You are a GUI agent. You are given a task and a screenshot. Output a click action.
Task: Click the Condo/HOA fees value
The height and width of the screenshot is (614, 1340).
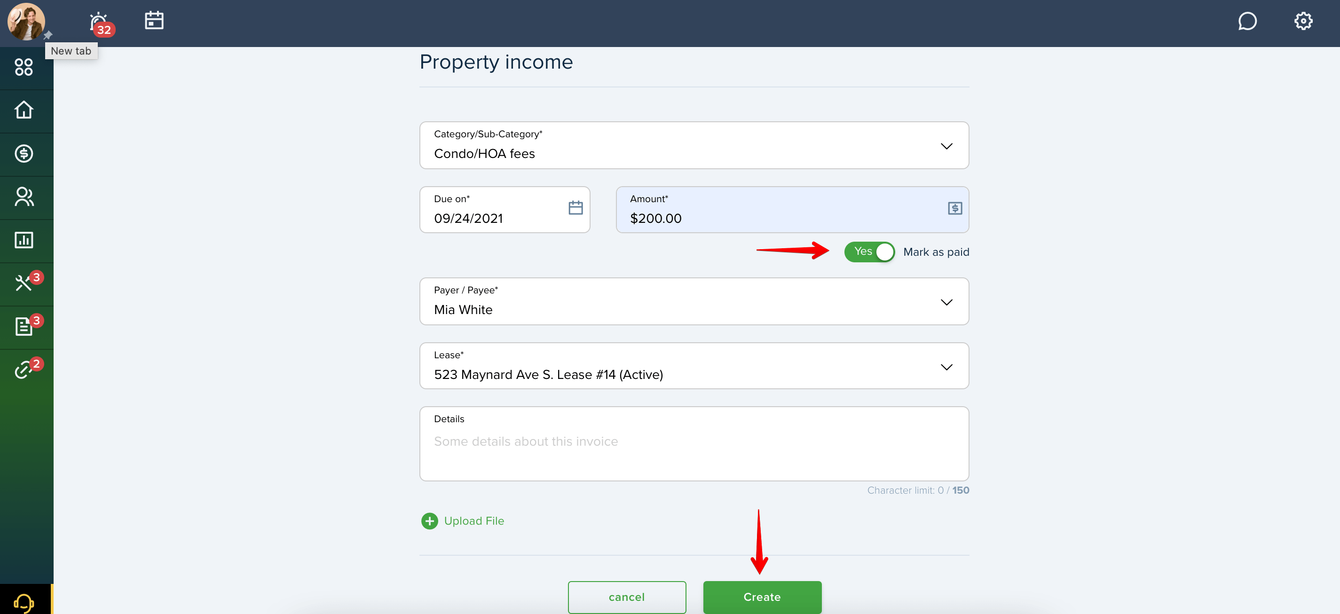tap(484, 154)
